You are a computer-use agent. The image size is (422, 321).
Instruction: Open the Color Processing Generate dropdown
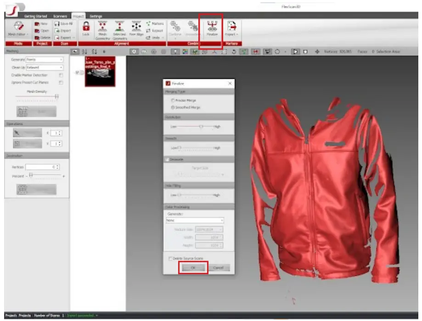(195, 220)
